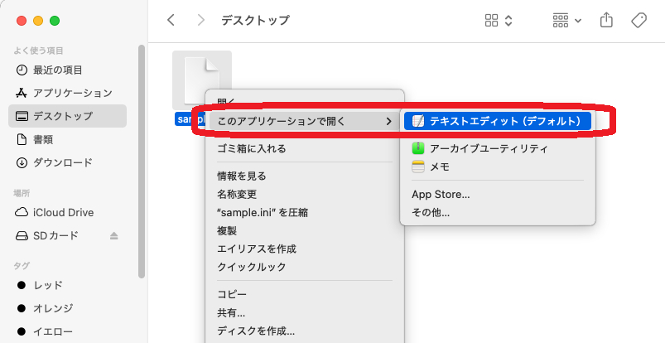Click the Share toolbar icon
The height and width of the screenshot is (343, 665).
click(606, 20)
